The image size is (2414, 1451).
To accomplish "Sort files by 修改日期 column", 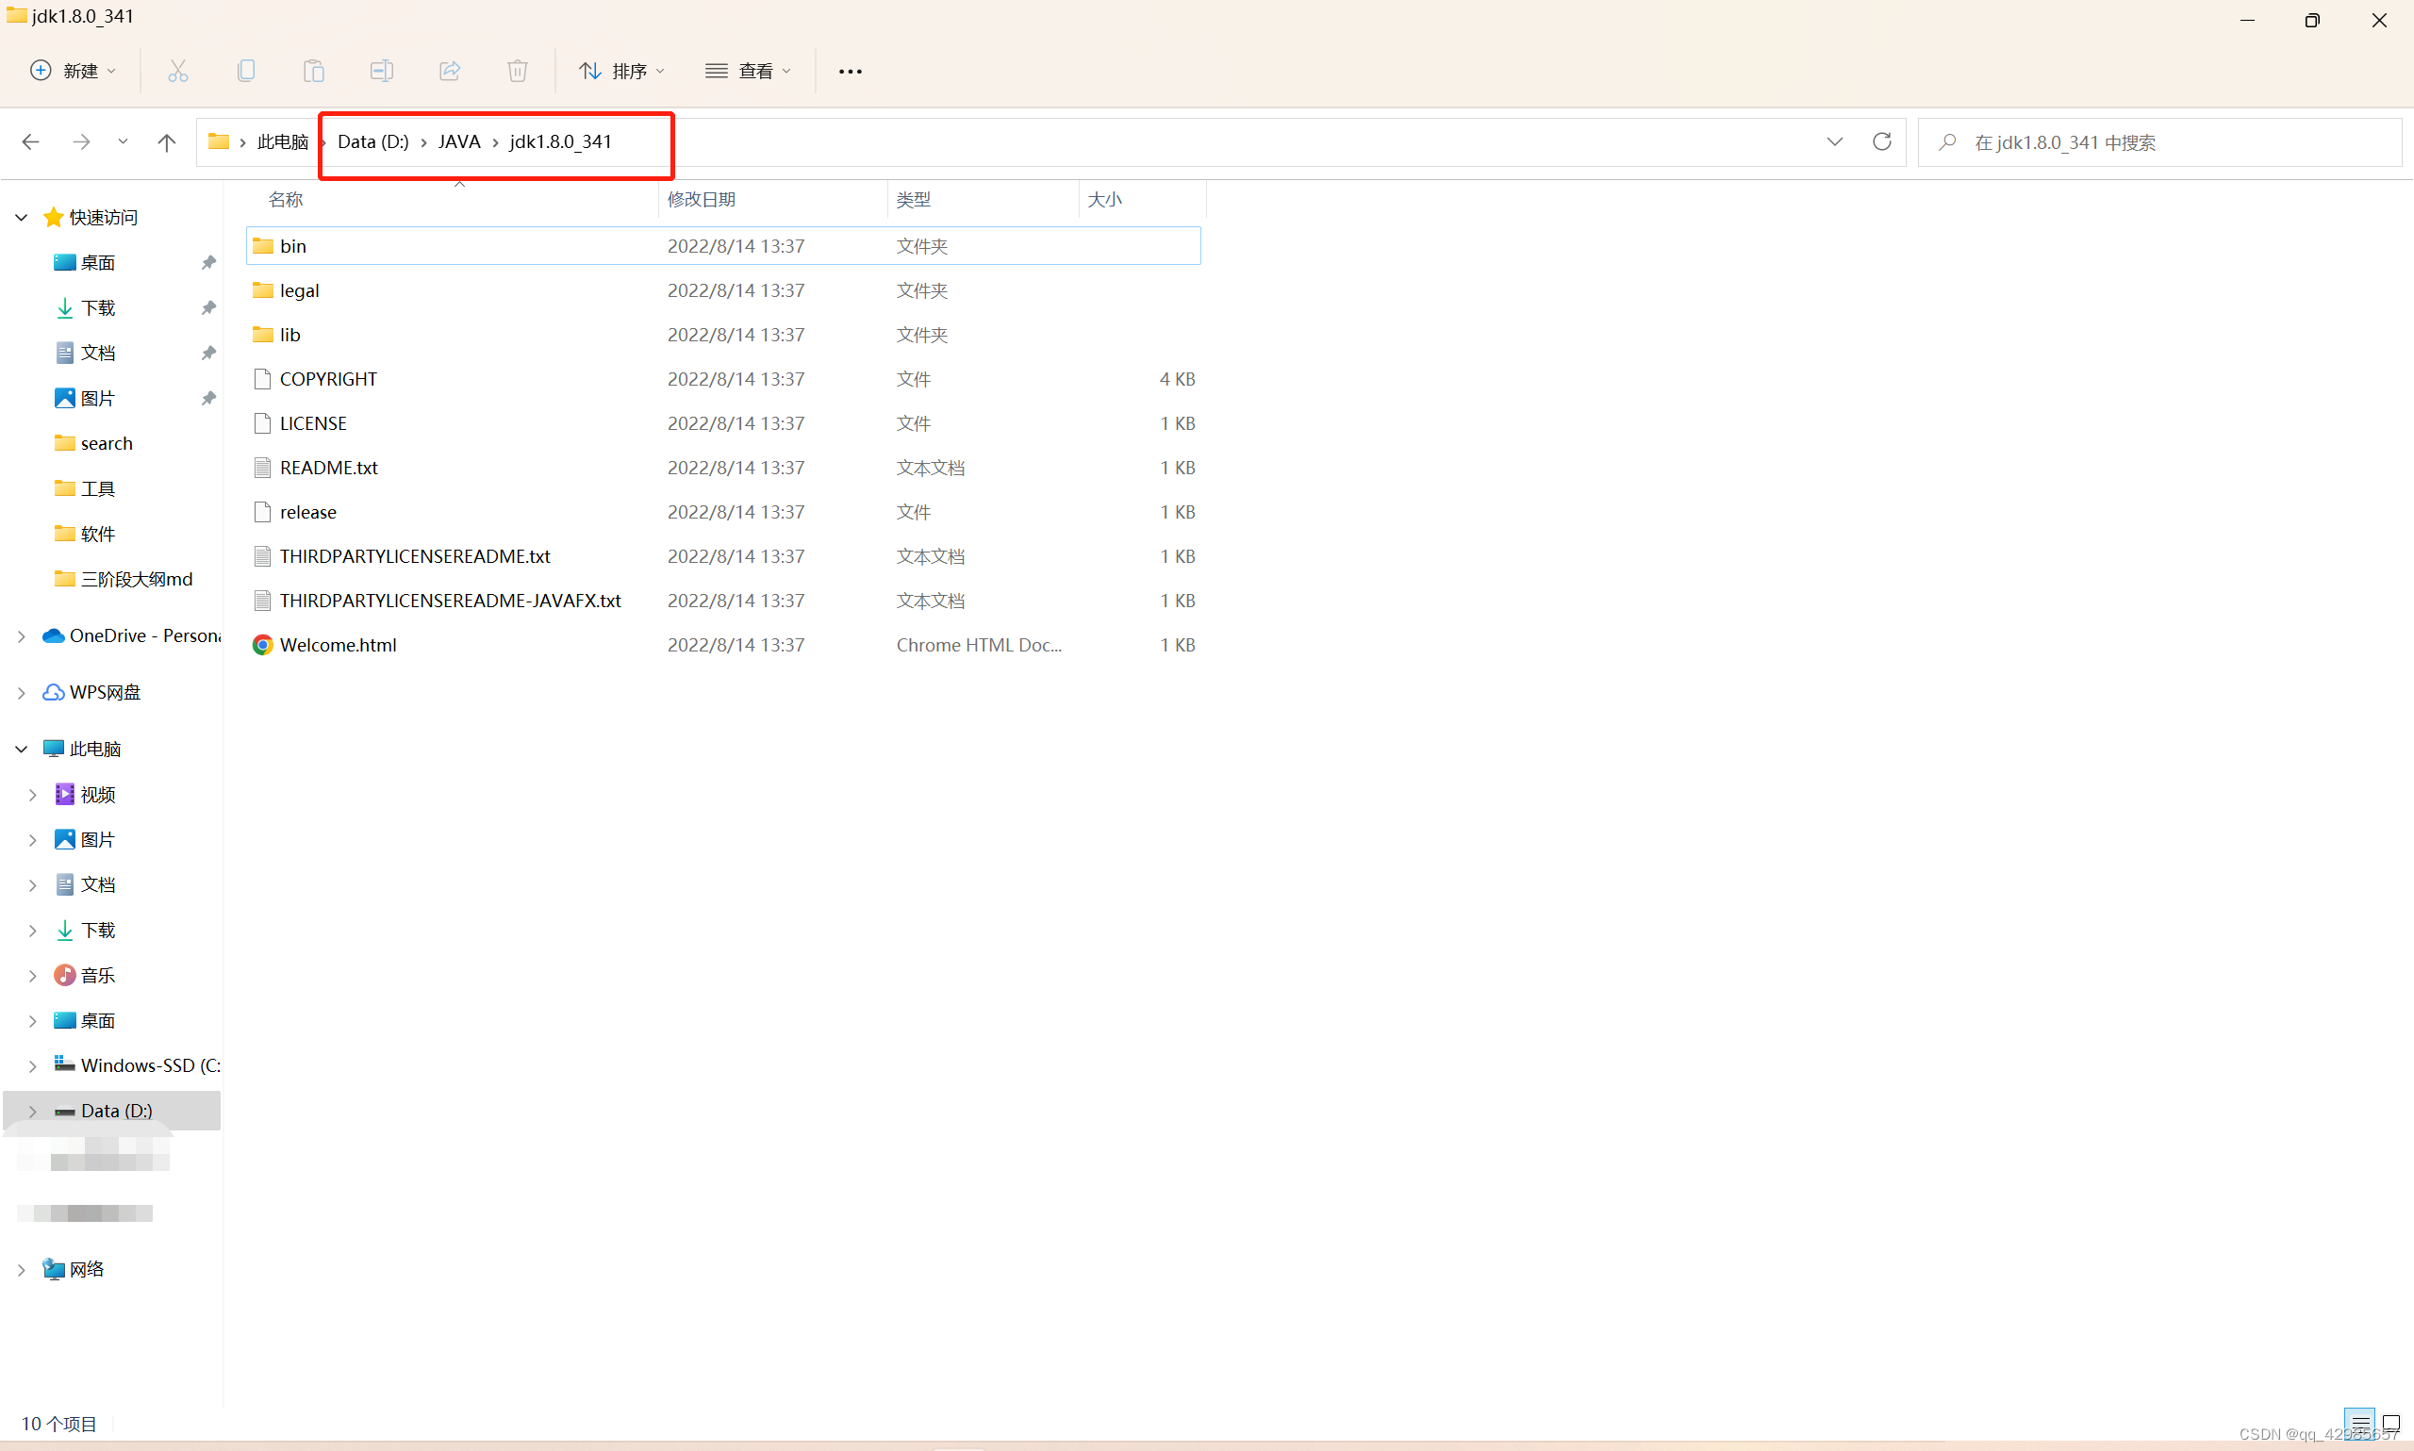I will point(701,200).
